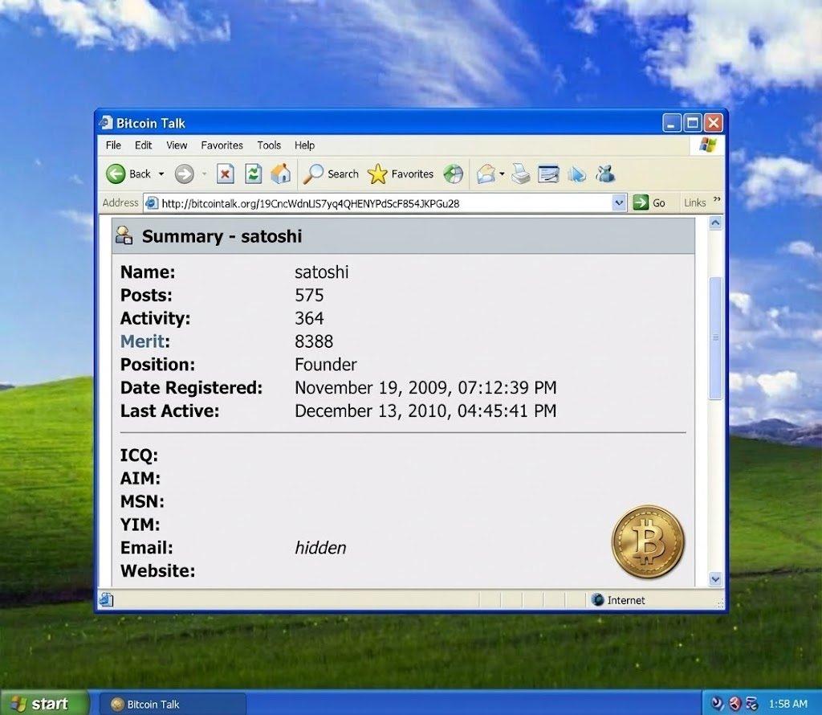Viewport: 822px width, 715px height.
Task: Click the Edit page toolbar icon
Action: (x=548, y=174)
